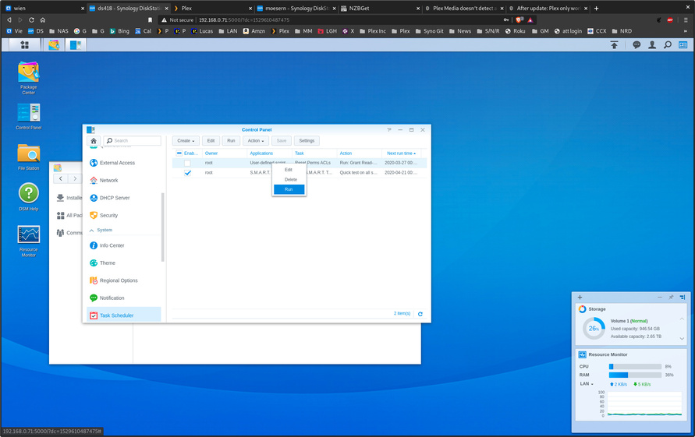Toggle the select-all Enabled header checkbox

179,153
